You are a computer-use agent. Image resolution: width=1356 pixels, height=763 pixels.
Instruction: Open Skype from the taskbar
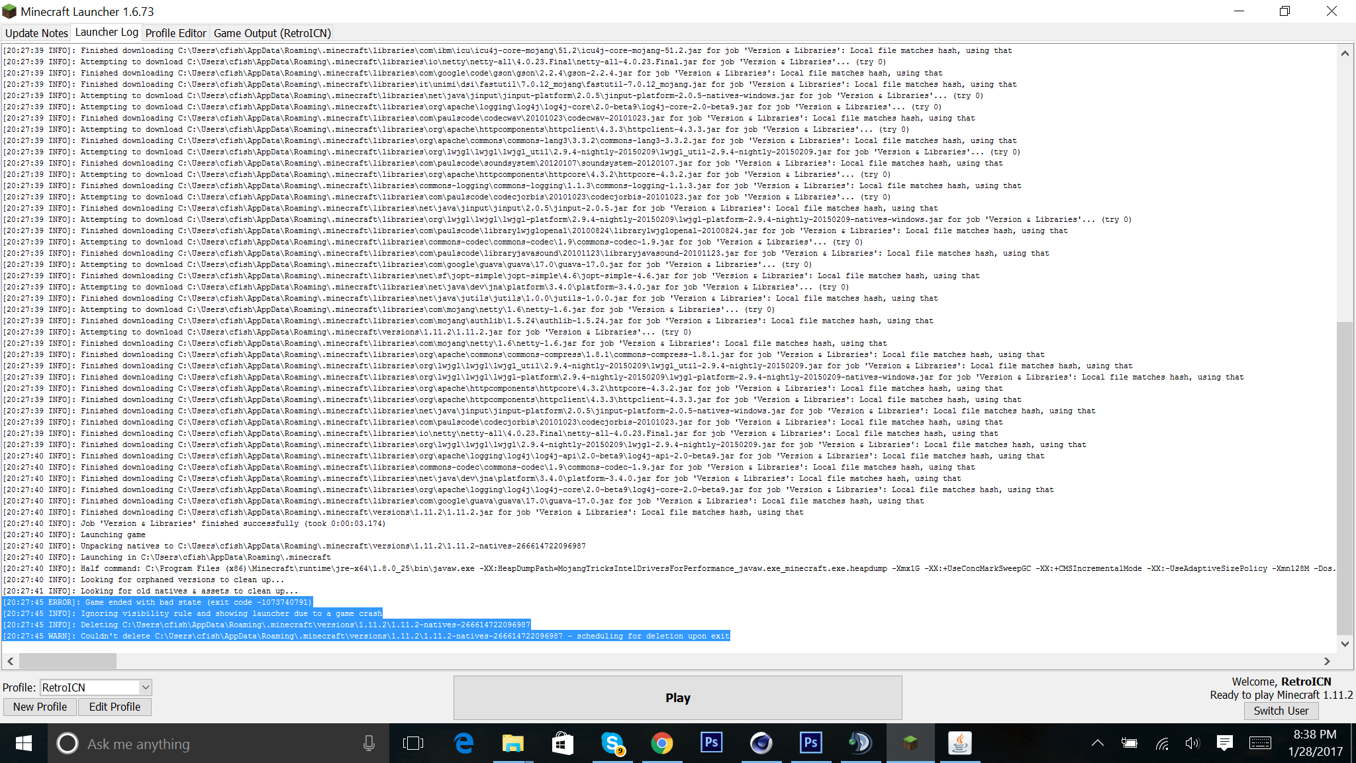(x=612, y=743)
